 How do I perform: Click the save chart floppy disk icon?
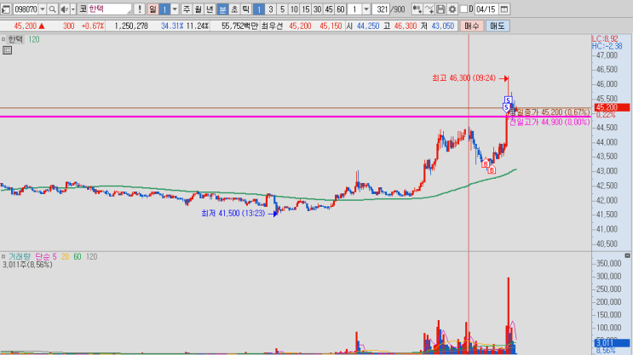click(x=440, y=9)
